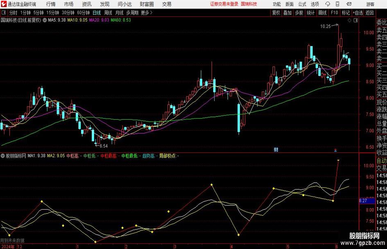387x249 pixels.
Task: Open the 行情 menu
Action: point(51,4)
